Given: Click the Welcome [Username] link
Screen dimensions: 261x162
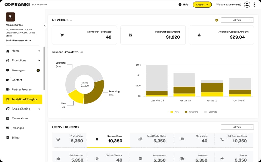Looking at the screenshot, I should (228, 4).
